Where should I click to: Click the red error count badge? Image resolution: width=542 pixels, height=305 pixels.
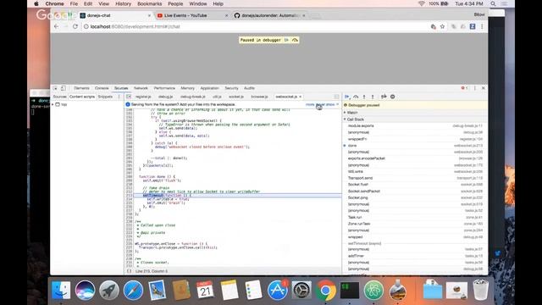click(x=464, y=88)
